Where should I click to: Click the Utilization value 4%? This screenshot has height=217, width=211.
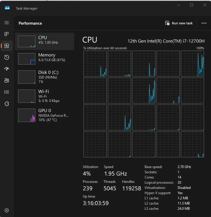coord(87,174)
